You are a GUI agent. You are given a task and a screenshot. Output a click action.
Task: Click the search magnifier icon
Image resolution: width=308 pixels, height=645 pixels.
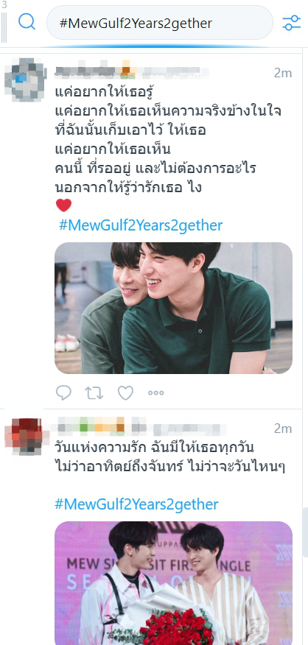pyautogui.click(x=27, y=22)
